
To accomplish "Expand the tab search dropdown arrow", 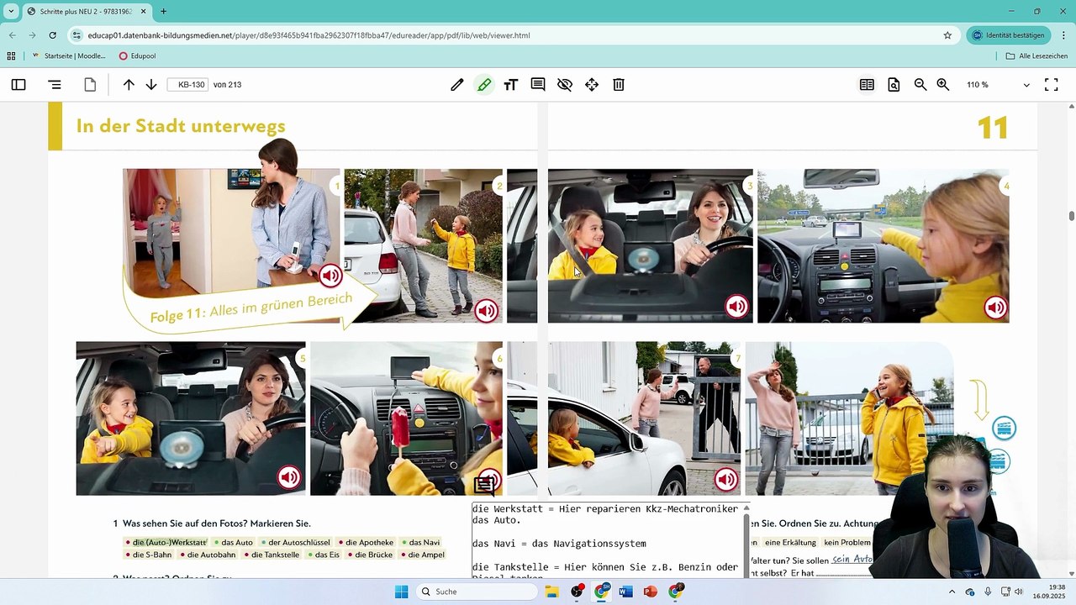I will [11, 12].
